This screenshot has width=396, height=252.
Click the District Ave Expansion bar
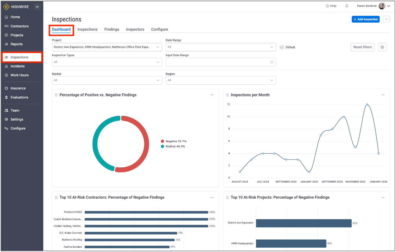(303, 223)
